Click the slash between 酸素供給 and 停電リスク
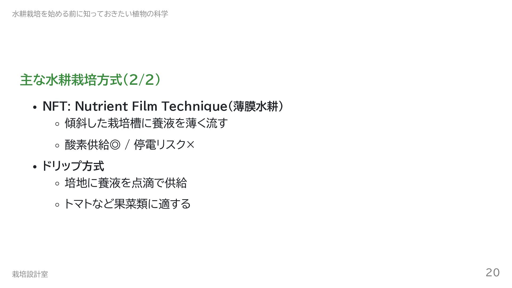 pos(127,145)
